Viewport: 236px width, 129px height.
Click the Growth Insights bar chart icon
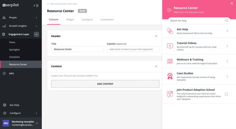coord(4,26)
